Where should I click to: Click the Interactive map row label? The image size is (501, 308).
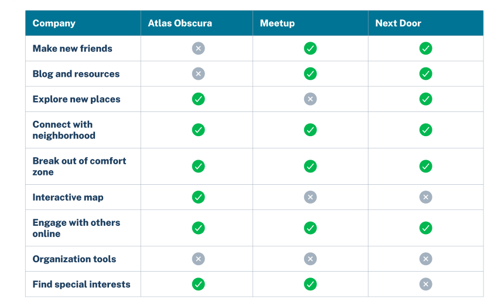click(68, 197)
